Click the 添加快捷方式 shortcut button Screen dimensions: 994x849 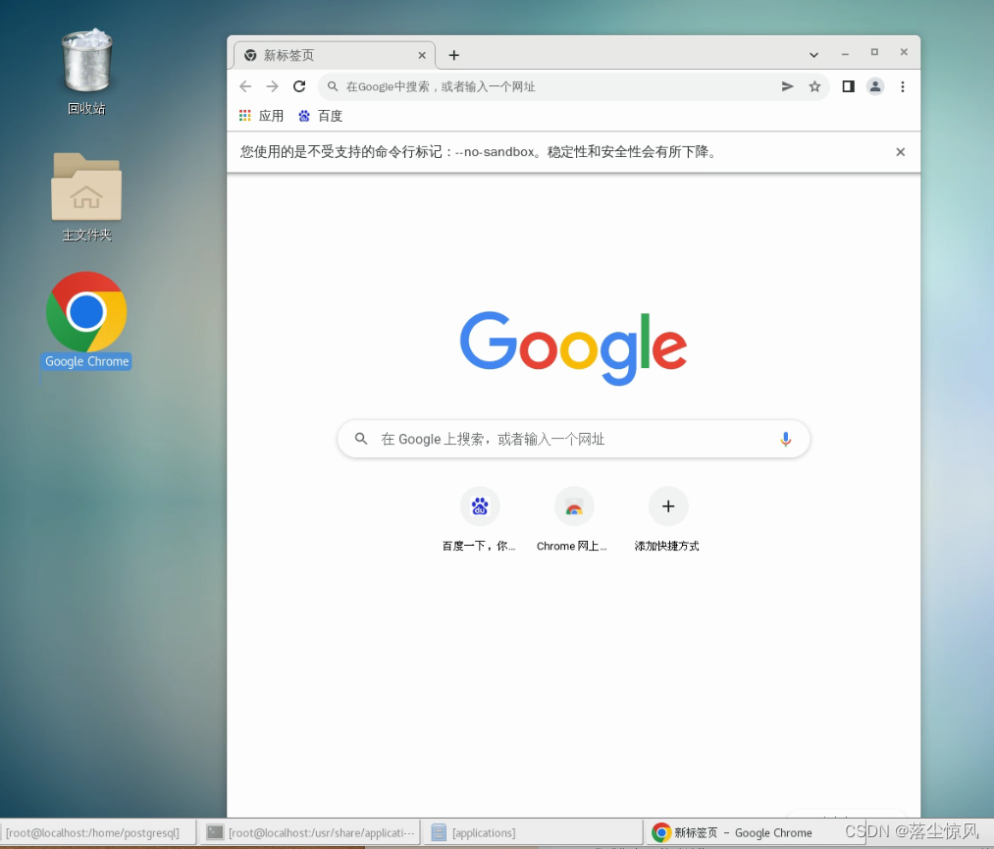tap(668, 506)
